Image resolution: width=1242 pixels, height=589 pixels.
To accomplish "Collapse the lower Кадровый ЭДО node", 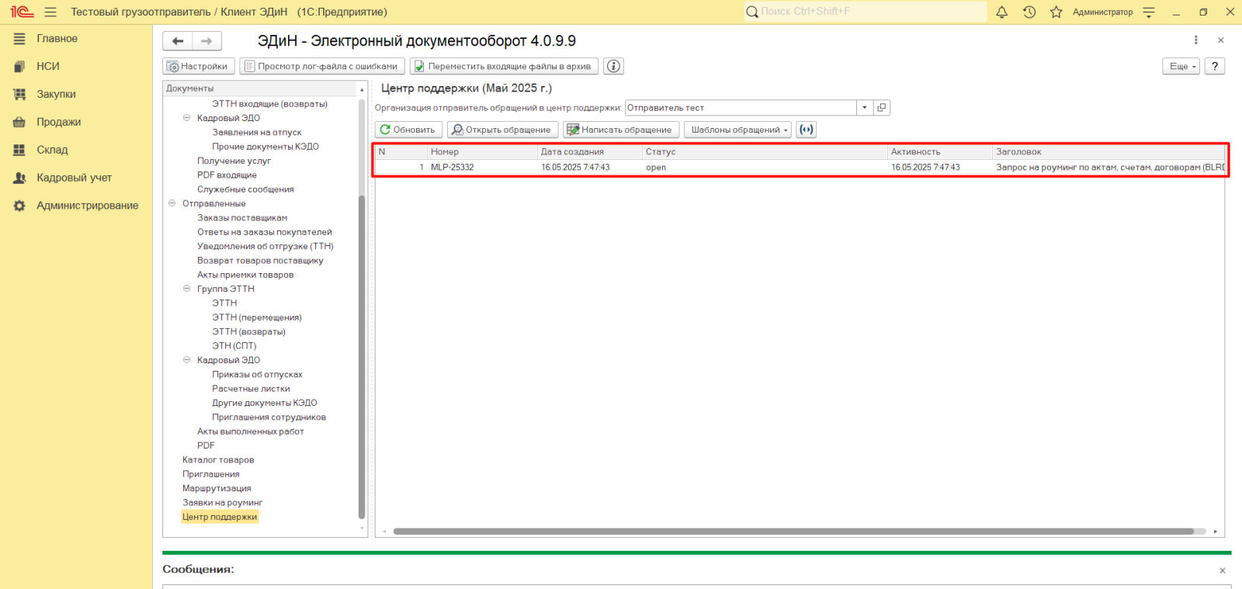I will [186, 360].
